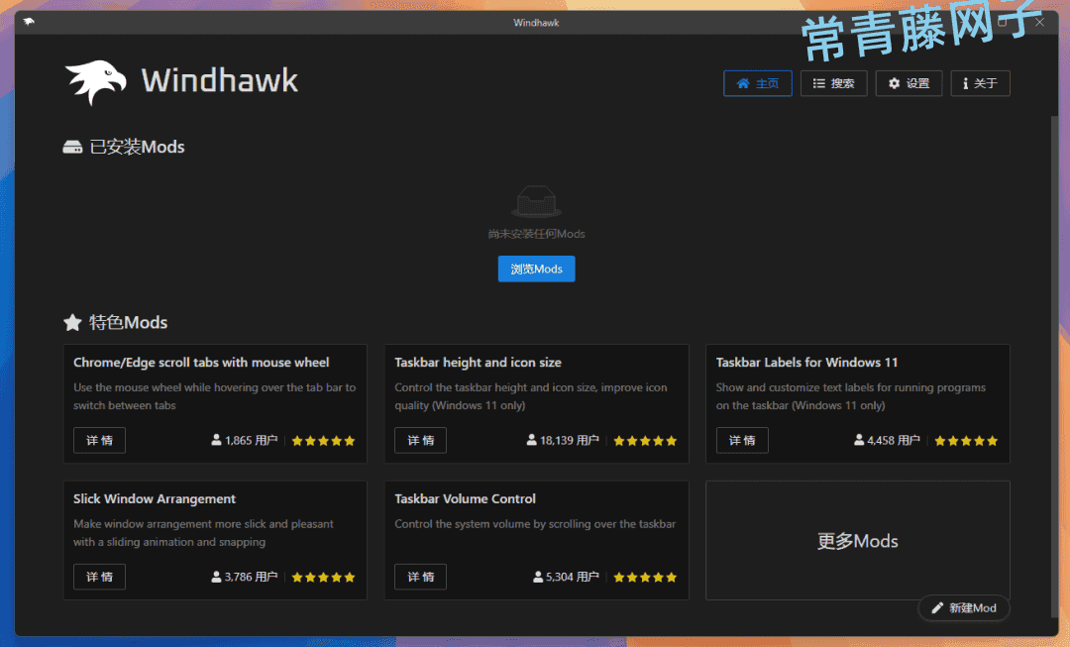
Task: Click the user icon next to 5,304 用户
Action: pyautogui.click(x=538, y=577)
